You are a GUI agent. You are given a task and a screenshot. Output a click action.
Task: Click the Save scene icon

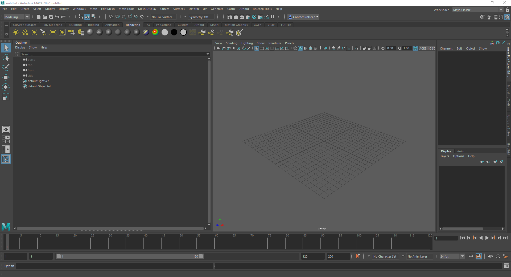[x=51, y=17]
